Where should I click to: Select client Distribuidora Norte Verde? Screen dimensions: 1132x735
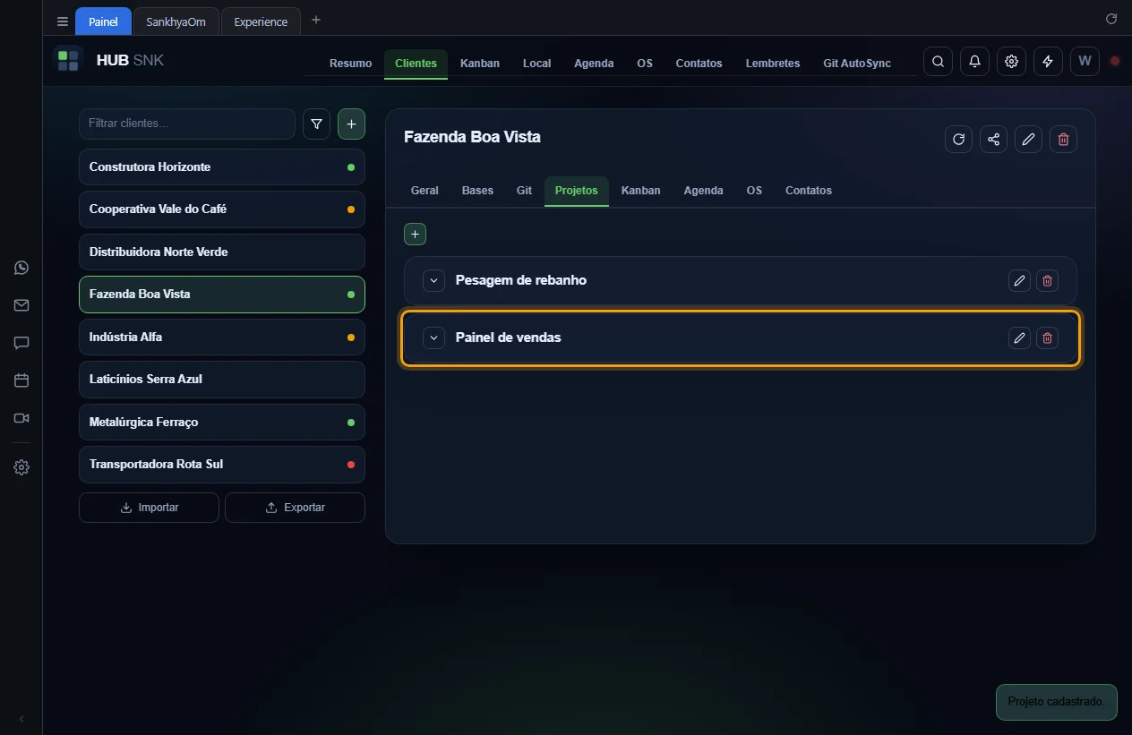pyautogui.click(x=222, y=252)
